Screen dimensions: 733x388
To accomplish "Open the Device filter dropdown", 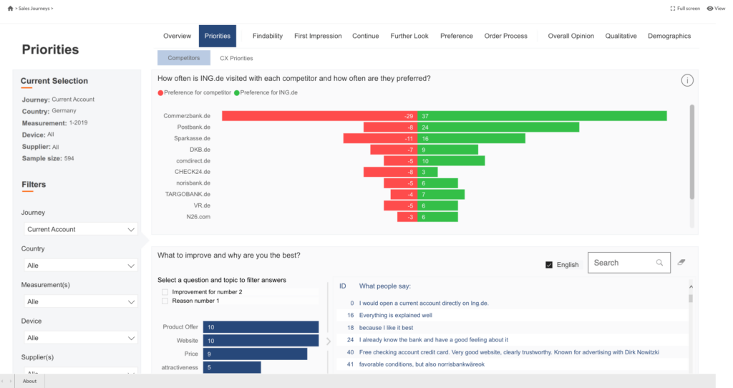I will tap(80, 338).
